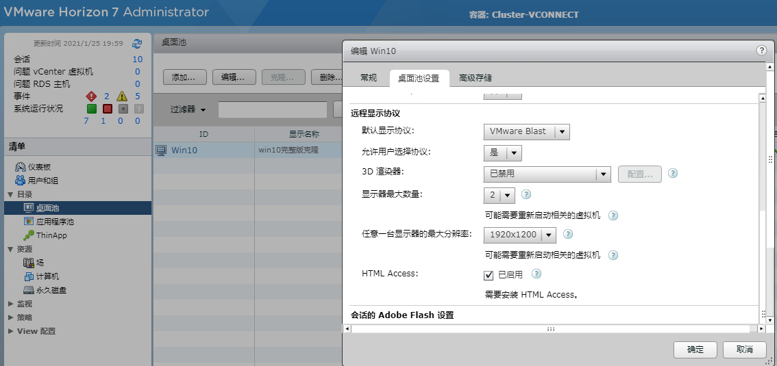777x366 pixels.
Task: Open the 默认显示协议 VMware Blast dropdown
Action: point(527,131)
